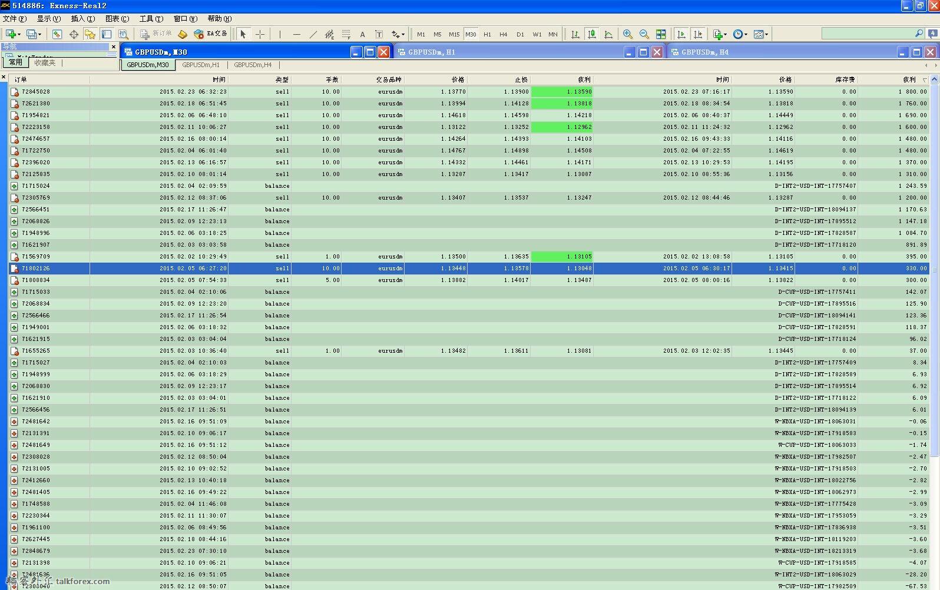Switch to the H1 timeframe
Screen dimensions: 940x590
487,34
